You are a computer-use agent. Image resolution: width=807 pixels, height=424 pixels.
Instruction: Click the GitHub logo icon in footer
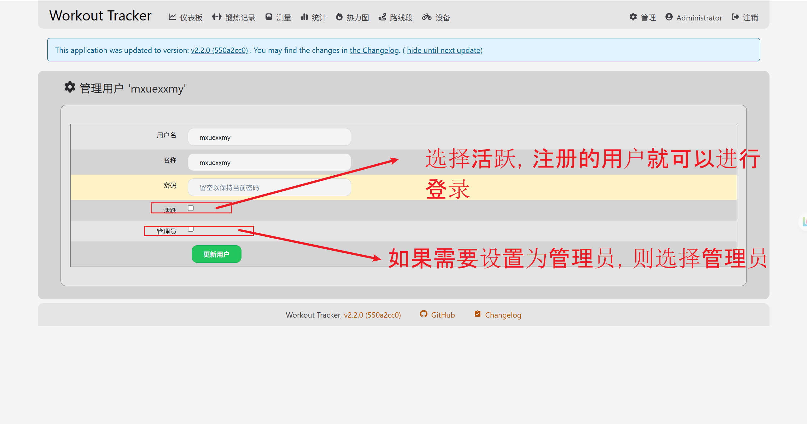[x=423, y=314]
